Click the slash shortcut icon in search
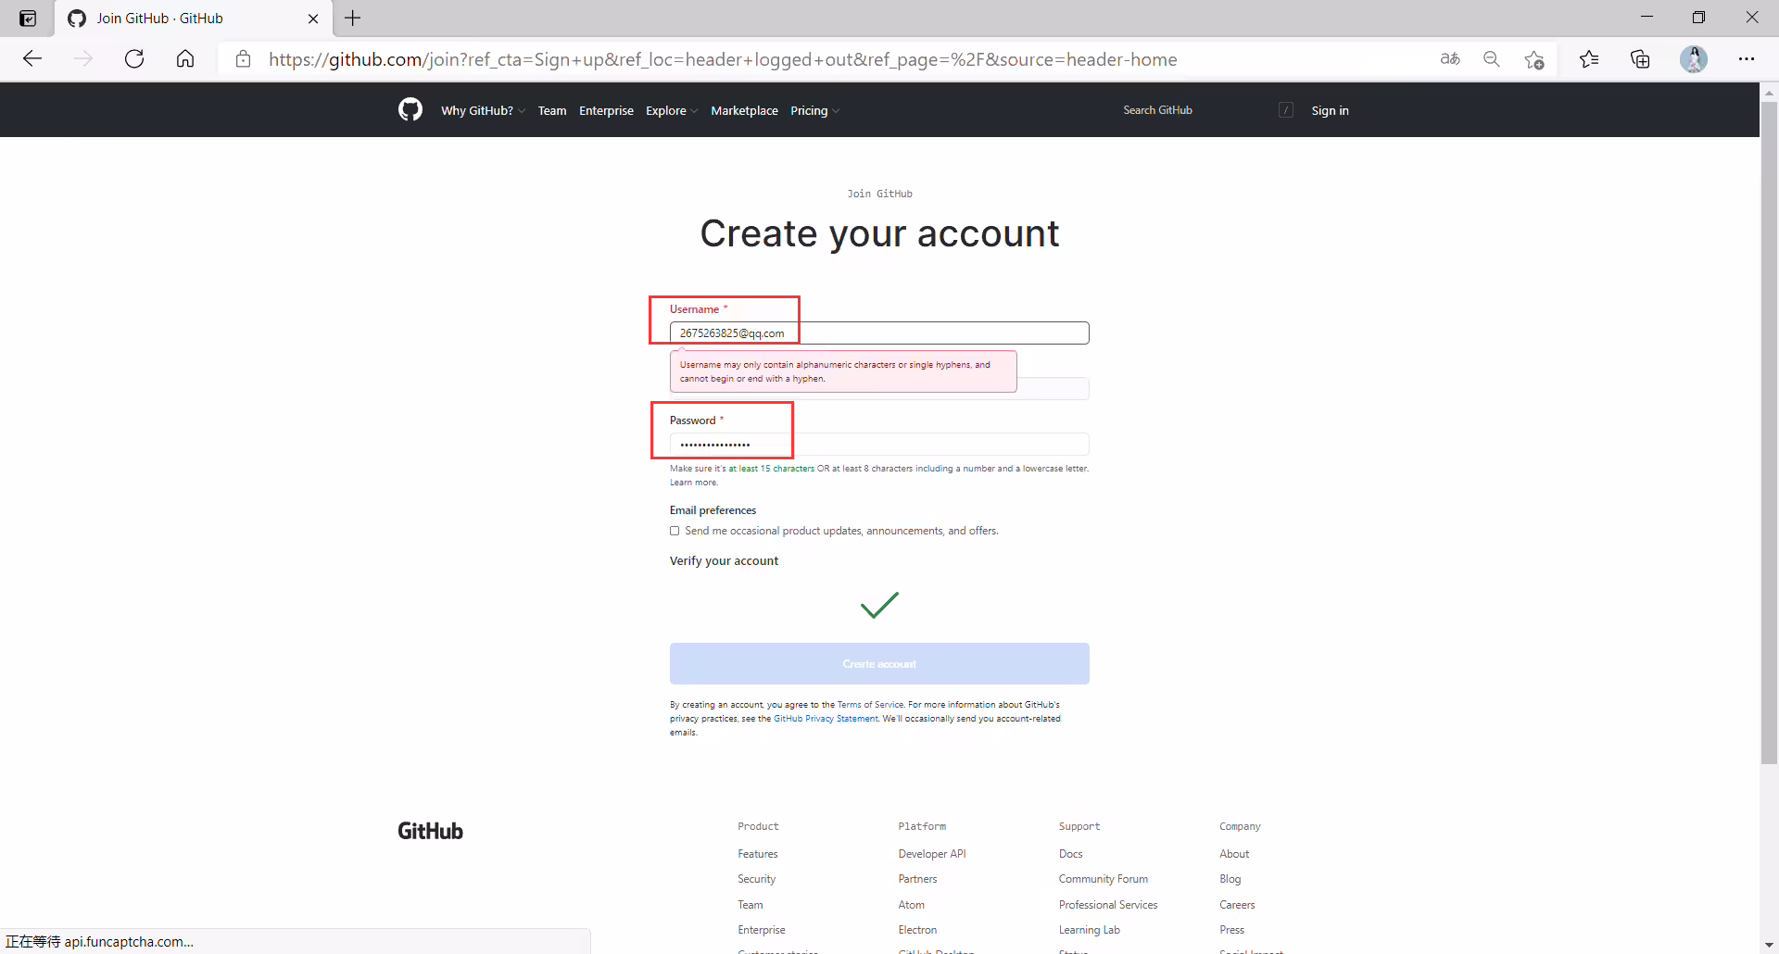This screenshot has width=1779, height=954. click(x=1286, y=110)
